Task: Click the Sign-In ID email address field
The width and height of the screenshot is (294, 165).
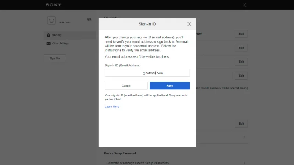Action: pyautogui.click(x=147, y=73)
